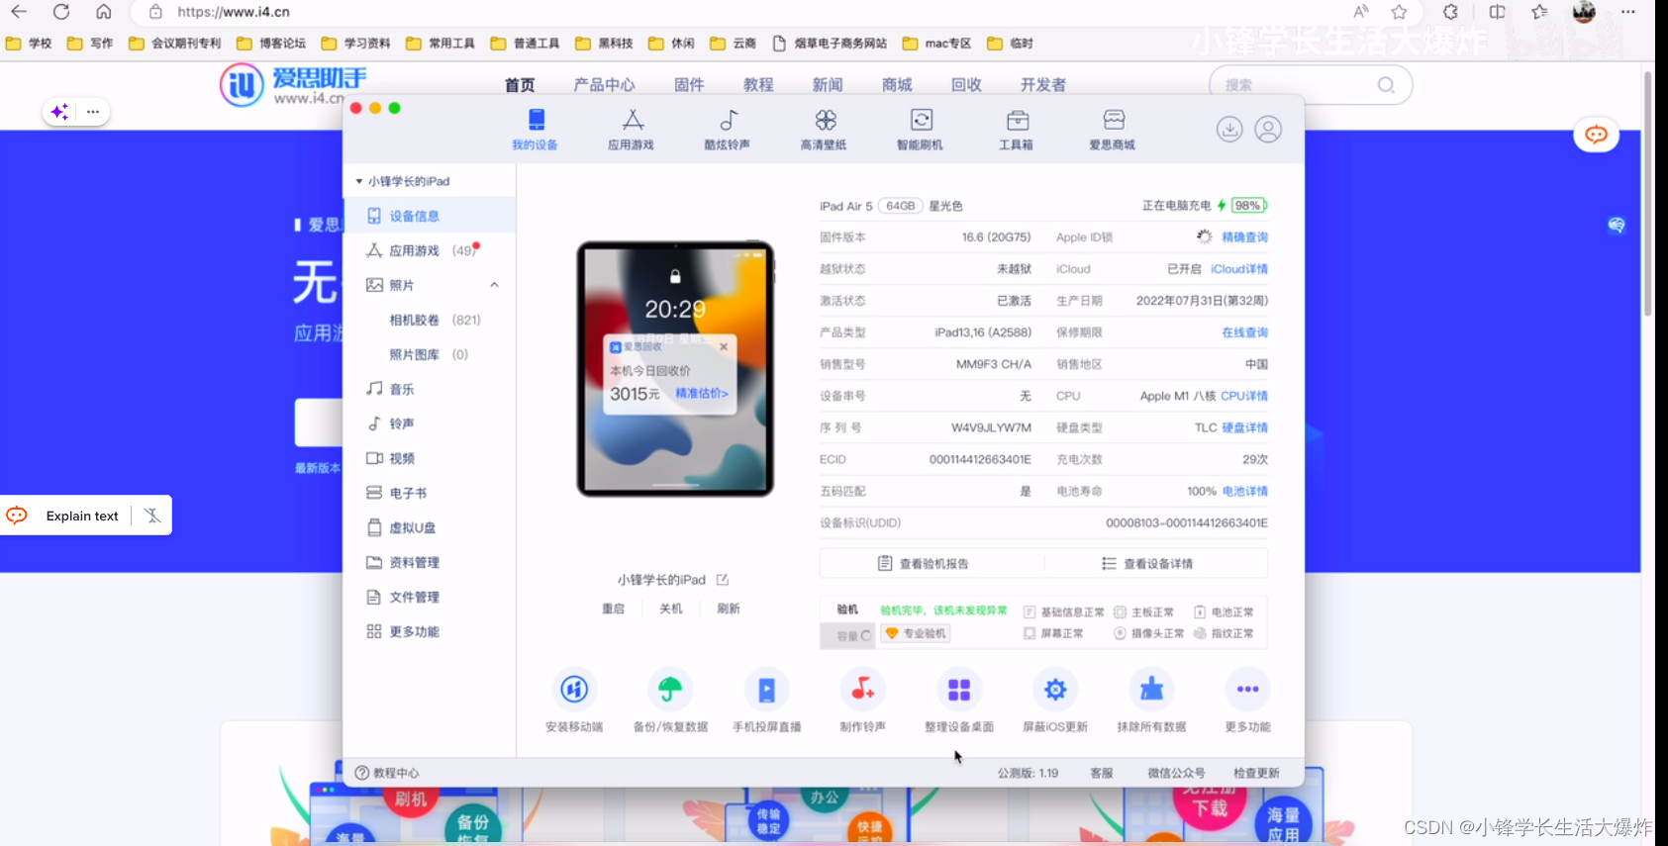Viewport: 1668px width, 846px height.
Task: Open the 高清壁纸 toolbar icon
Action: click(826, 120)
